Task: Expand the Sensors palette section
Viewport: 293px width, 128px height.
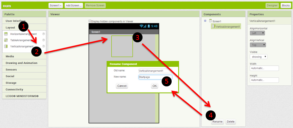Action: [x=24, y=69]
